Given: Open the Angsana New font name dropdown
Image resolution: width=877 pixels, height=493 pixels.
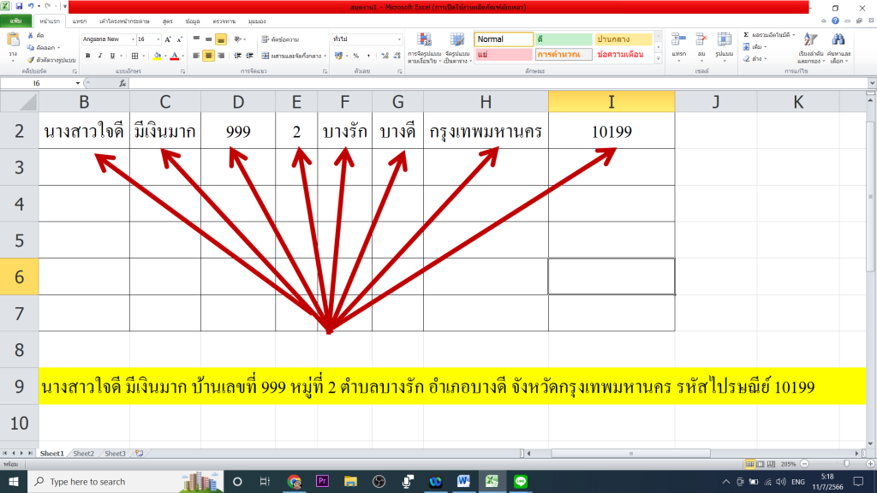Looking at the screenshot, I should click(133, 39).
